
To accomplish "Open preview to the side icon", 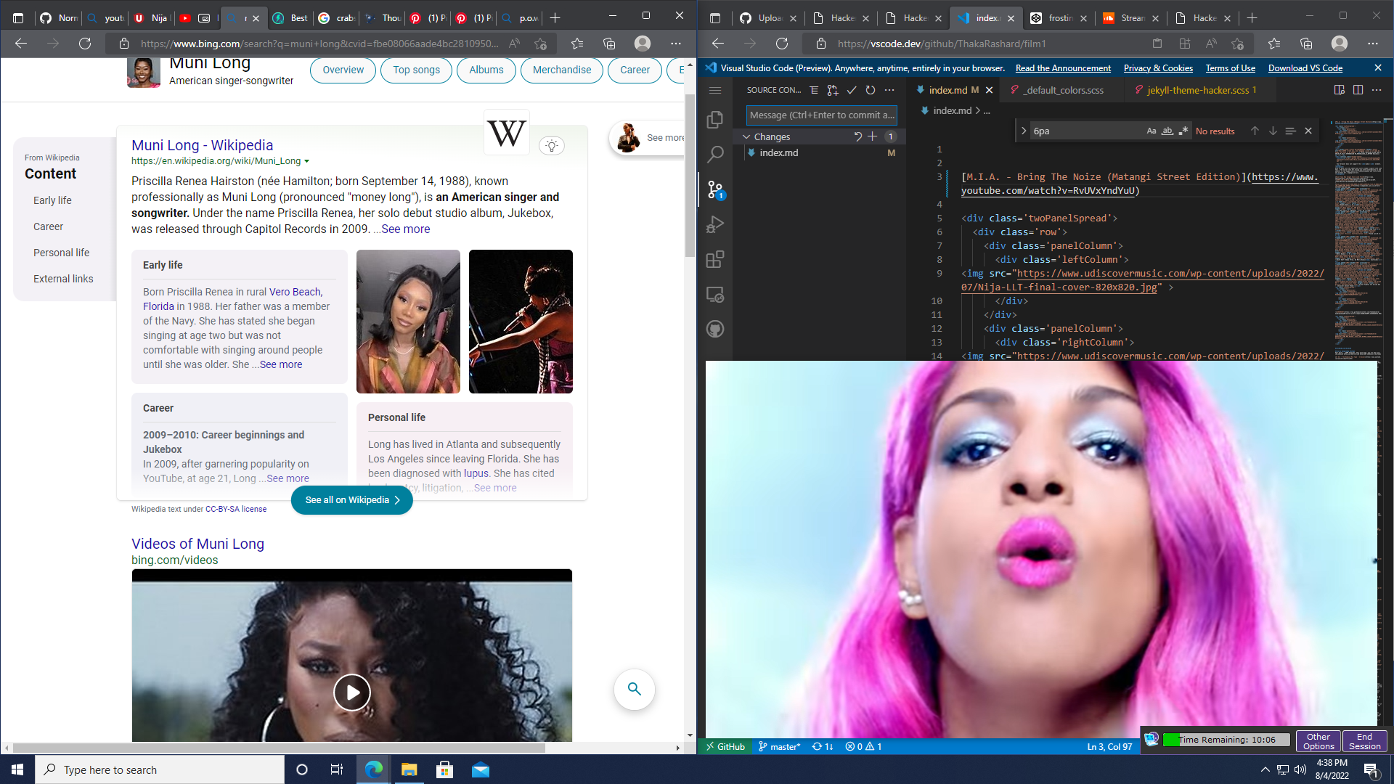I will coord(1340,90).
